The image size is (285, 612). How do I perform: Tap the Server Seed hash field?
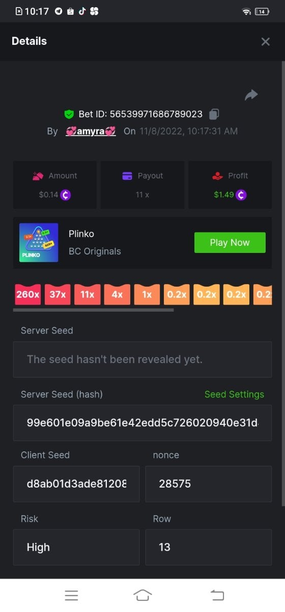pos(142,423)
